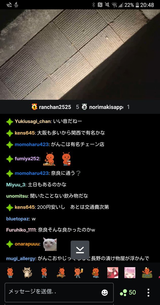This screenshot has height=305, width=160.
Task: Tap the channel points balance showing 50
Action: (128, 292)
